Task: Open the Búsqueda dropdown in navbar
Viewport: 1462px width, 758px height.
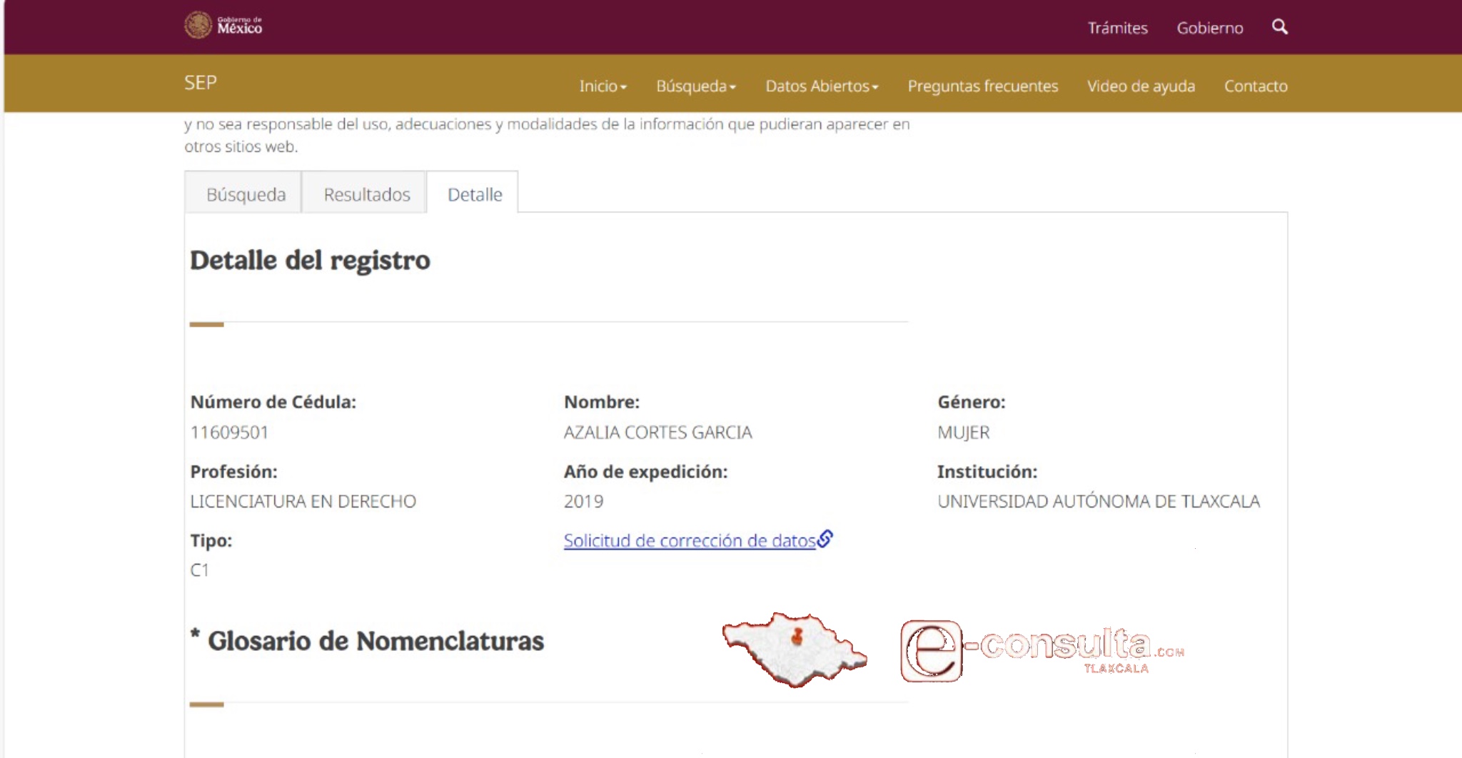Action: pos(695,86)
